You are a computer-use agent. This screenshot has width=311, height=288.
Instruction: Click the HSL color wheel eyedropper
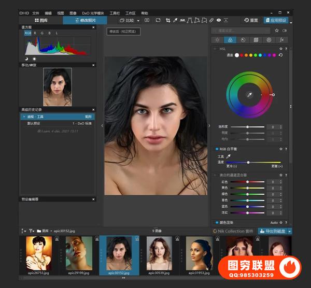pos(249,95)
